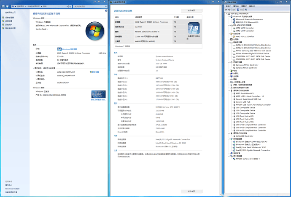Click the large 7.9 base score badge in the performance window
291x197 pixels.
[194, 28]
